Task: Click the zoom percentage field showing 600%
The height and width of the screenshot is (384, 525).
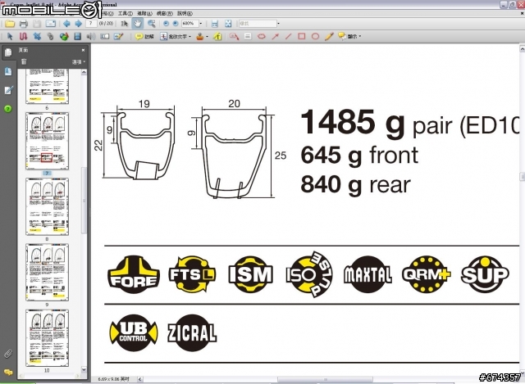Action: click(189, 24)
